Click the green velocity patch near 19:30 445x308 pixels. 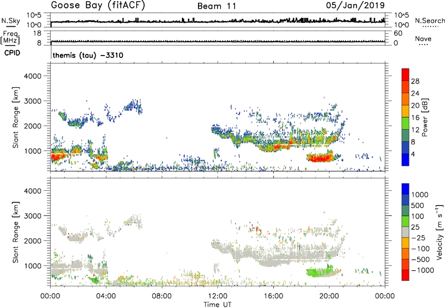[321, 273]
